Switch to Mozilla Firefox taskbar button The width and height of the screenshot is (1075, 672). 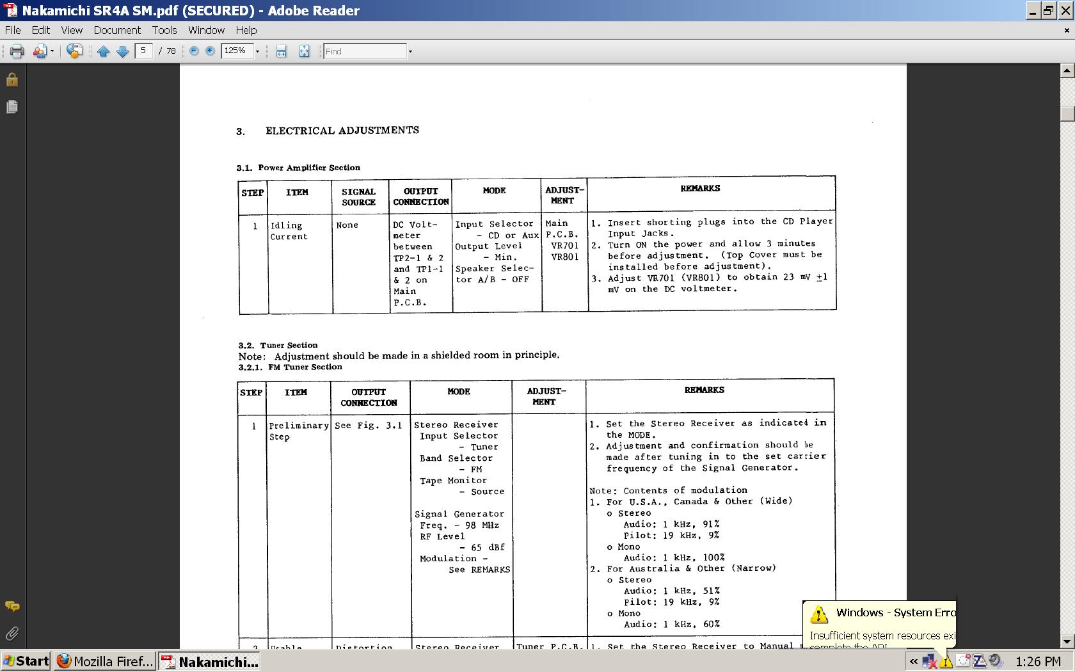pyautogui.click(x=105, y=661)
